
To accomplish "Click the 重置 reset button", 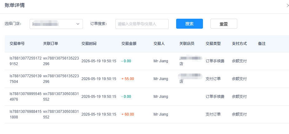I will coord(224,24).
